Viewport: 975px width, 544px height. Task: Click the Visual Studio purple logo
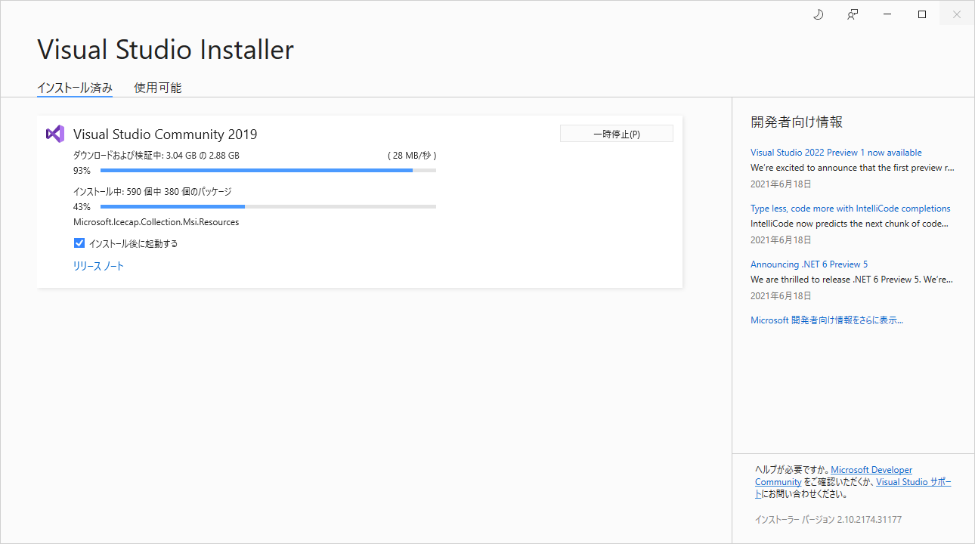(x=55, y=134)
